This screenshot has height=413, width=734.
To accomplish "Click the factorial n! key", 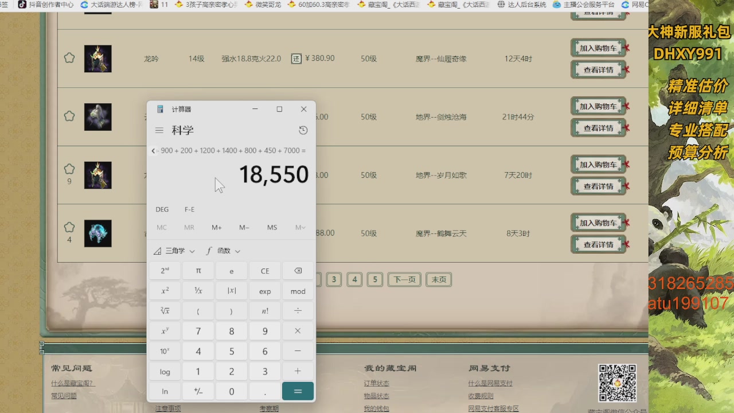I will [265, 311].
